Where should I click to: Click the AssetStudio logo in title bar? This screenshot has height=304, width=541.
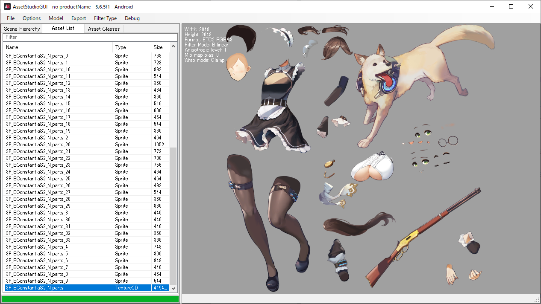[7, 6]
